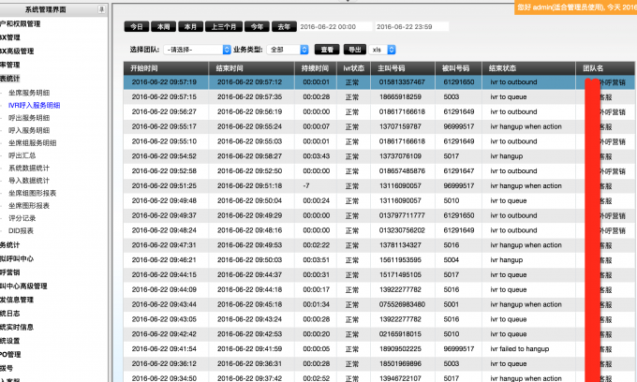Click the 导出 export button
Viewport: 637px width, 382px height.
(x=355, y=49)
